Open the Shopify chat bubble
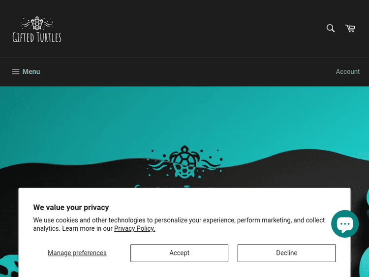Image resolution: width=369 pixels, height=277 pixels. [x=344, y=224]
